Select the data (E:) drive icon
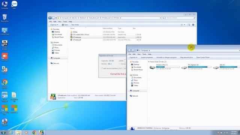 [216, 67]
